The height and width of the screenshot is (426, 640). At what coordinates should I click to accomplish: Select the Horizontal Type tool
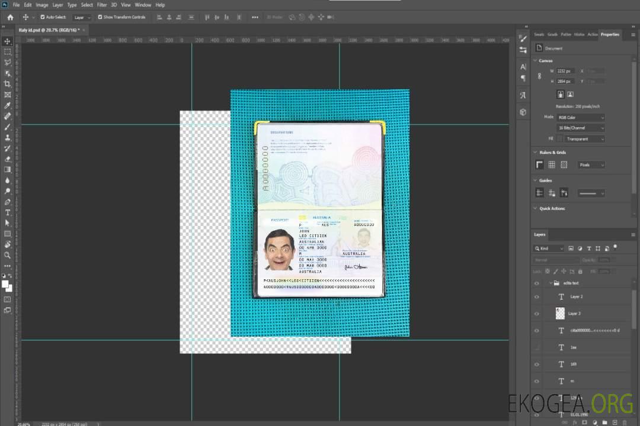pyautogui.click(x=8, y=212)
